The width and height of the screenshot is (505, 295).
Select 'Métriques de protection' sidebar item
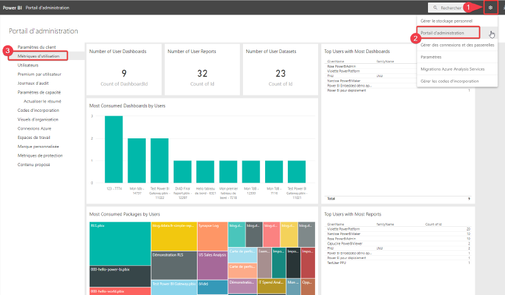(40, 155)
